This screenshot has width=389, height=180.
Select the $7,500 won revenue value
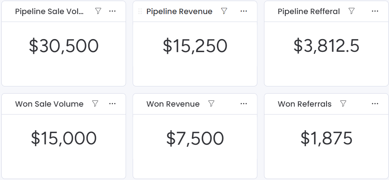tap(195, 139)
